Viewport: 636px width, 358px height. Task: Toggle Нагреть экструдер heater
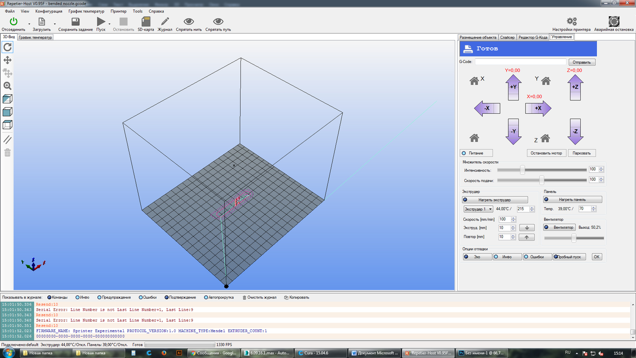tap(495, 200)
